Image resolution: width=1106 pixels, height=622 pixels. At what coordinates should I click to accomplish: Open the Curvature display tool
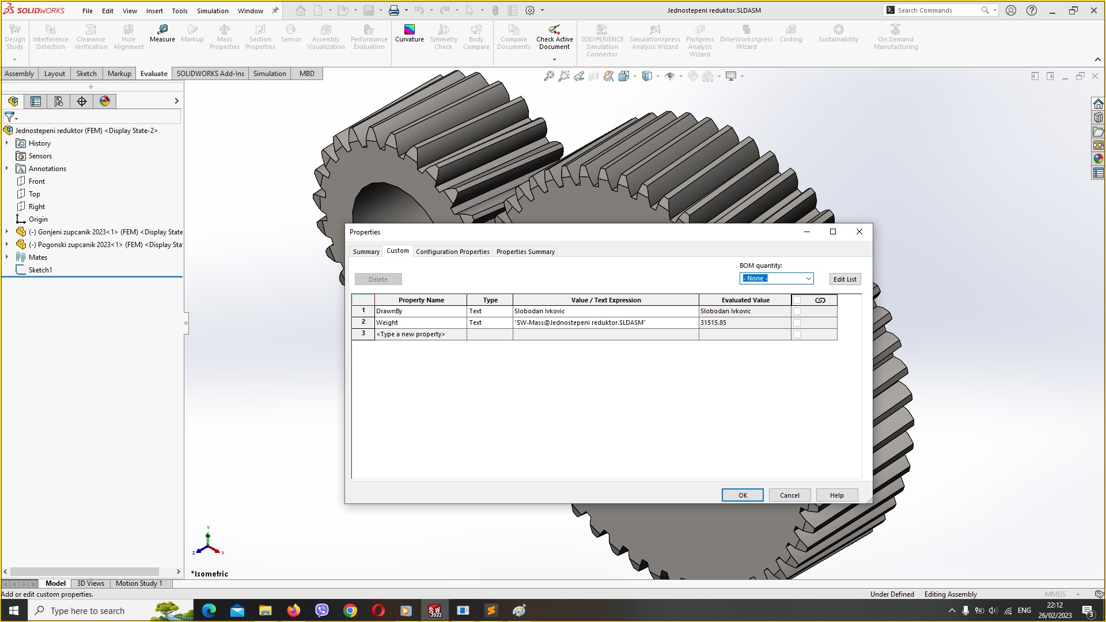pyautogui.click(x=410, y=33)
